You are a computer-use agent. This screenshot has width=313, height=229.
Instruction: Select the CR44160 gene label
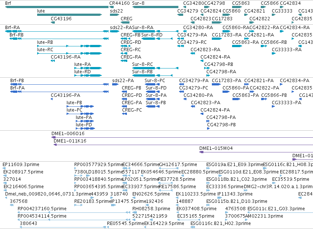point(120,3)
